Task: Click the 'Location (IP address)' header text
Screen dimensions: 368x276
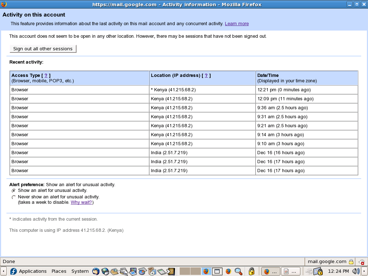Action: pos(175,75)
